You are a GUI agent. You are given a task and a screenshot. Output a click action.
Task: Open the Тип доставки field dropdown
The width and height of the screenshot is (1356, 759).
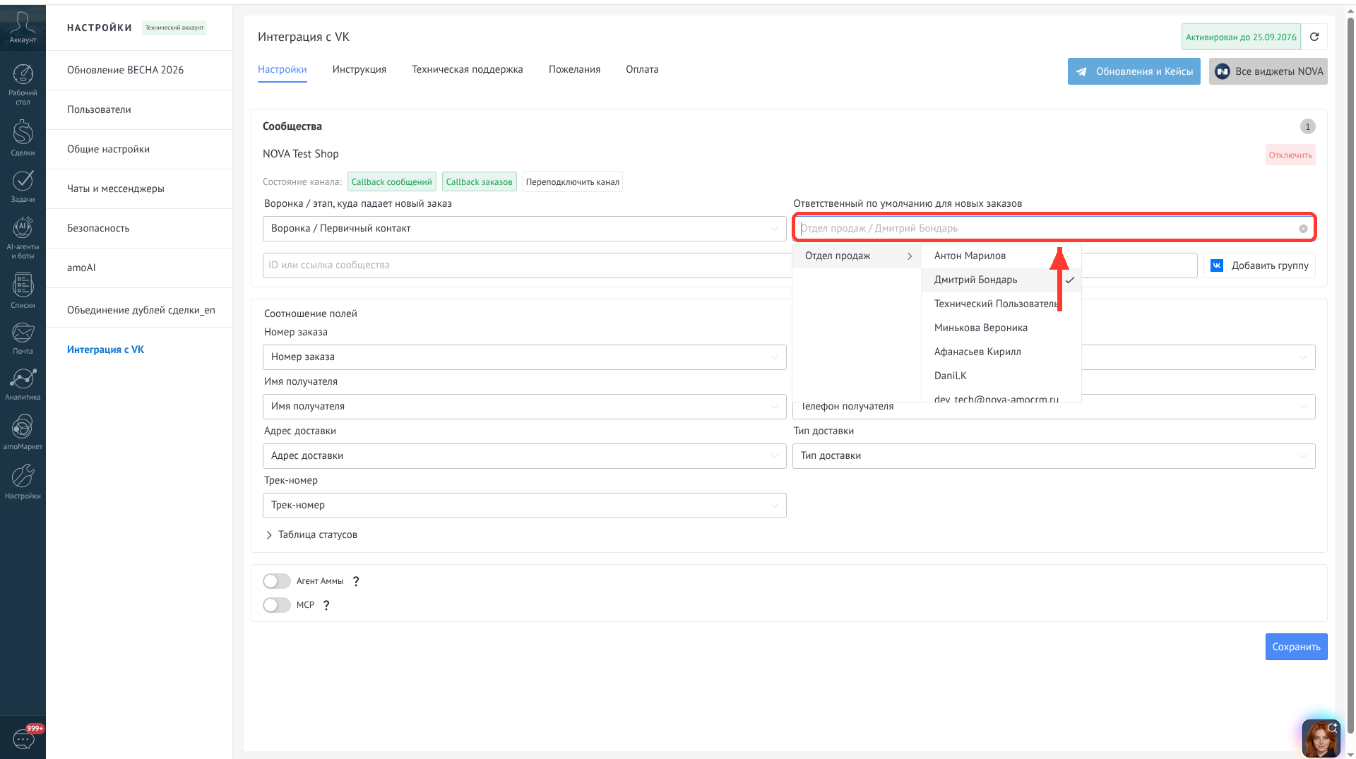pyautogui.click(x=1054, y=456)
